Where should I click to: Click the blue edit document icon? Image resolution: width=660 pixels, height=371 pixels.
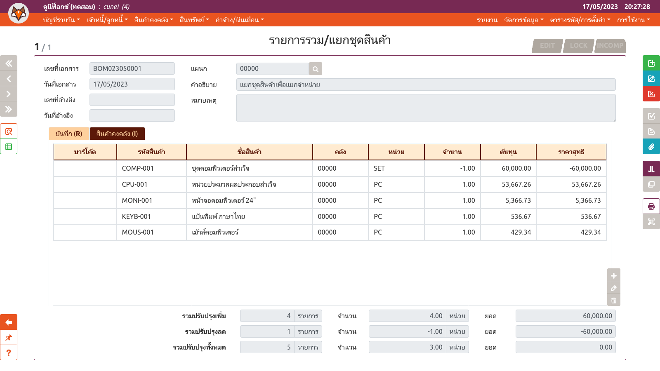click(651, 78)
